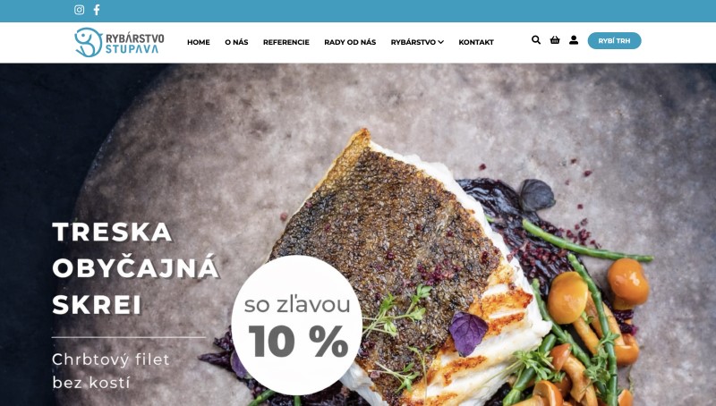Open the Instagram profile icon

79,10
